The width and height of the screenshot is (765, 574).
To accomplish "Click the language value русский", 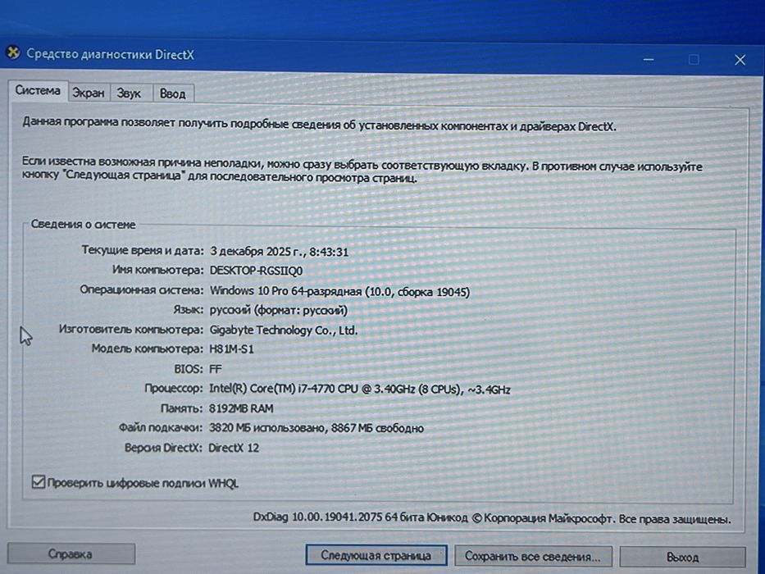I will [279, 310].
